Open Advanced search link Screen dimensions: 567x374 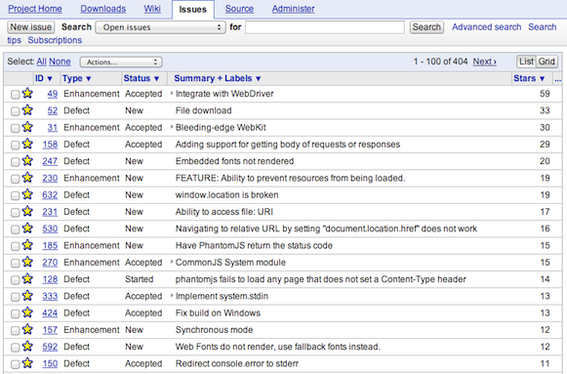point(486,27)
